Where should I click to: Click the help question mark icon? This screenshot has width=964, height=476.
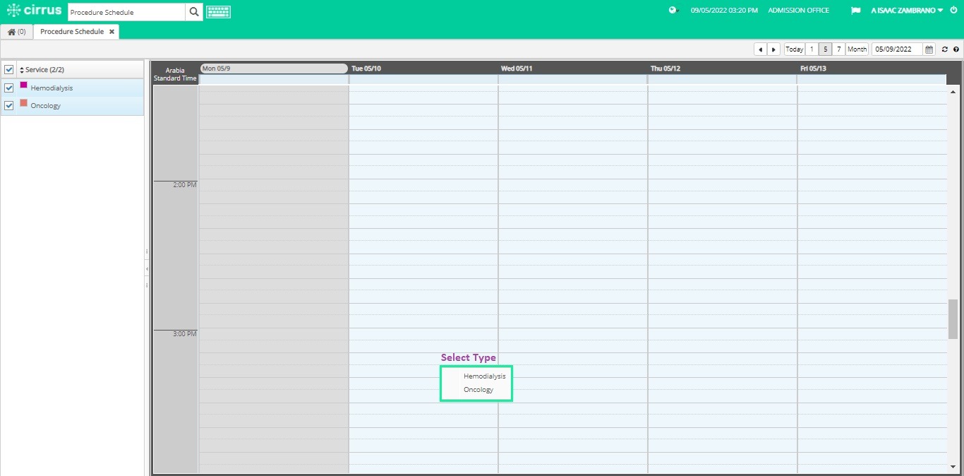point(956,49)
